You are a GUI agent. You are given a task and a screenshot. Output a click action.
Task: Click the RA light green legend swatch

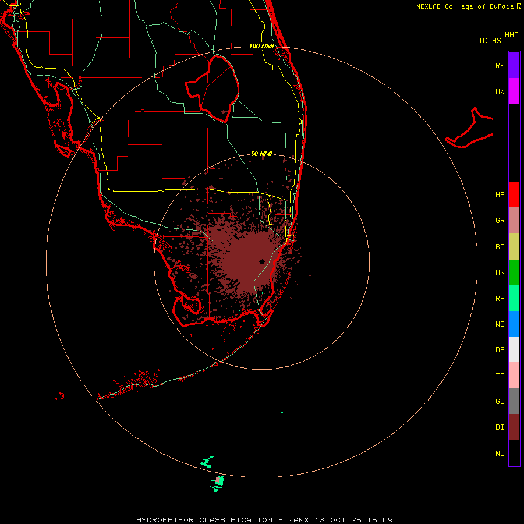(x=514, y=298)
